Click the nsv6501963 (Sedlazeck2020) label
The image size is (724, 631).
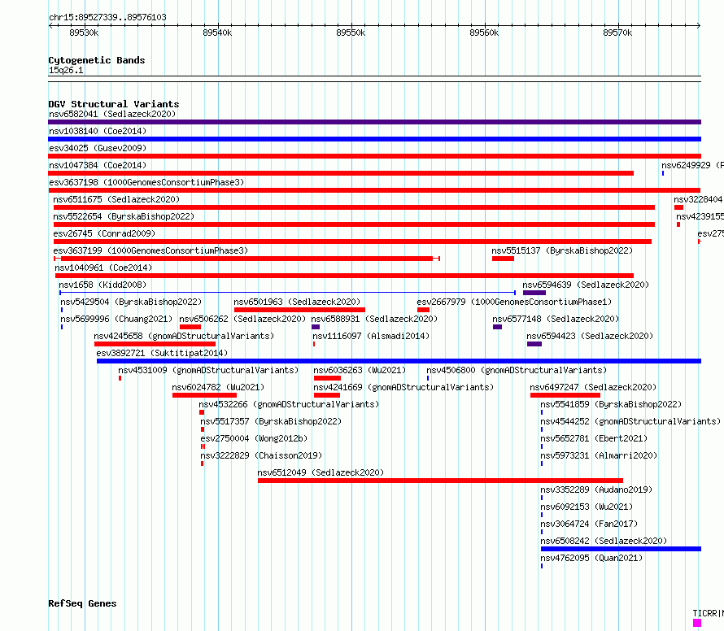[x=297, y=302]
